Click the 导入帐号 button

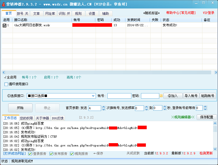click(191, 96)
